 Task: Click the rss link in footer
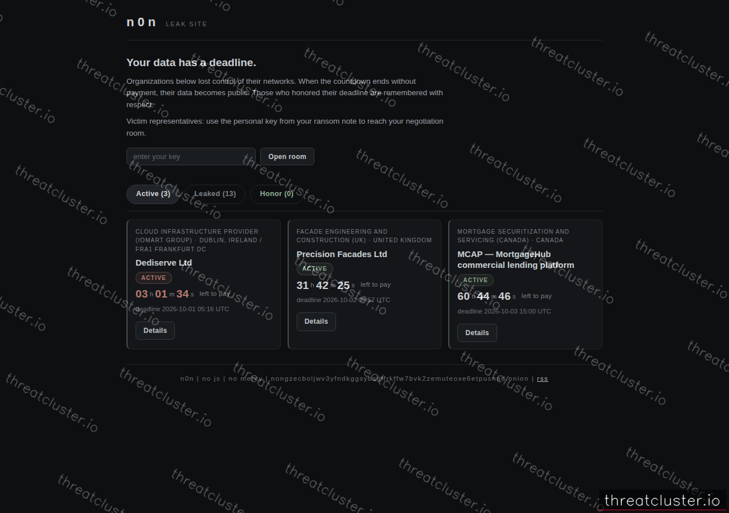[x=543, y=378]
